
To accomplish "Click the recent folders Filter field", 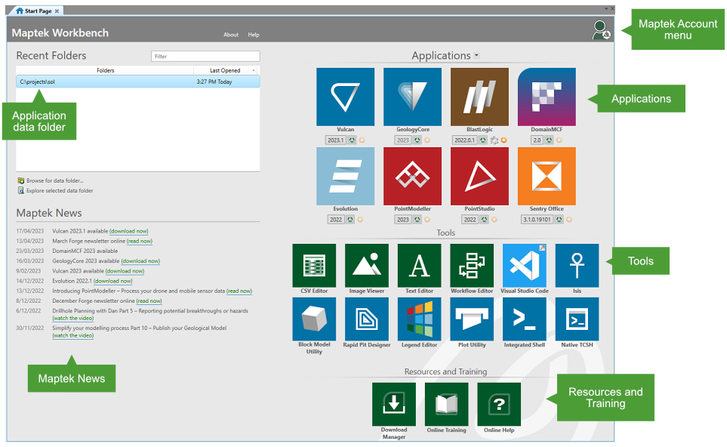I will [205, 56].
